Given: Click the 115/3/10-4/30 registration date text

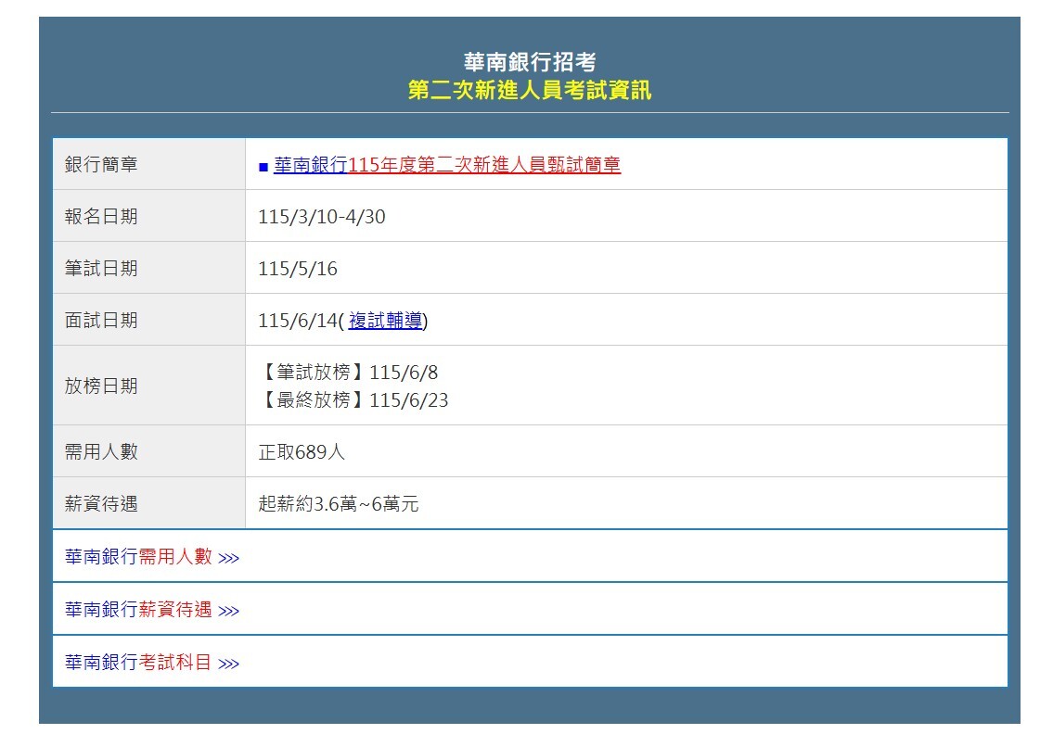Looking at the screenshot, I should pyautogui.click(x=321, y=217).
